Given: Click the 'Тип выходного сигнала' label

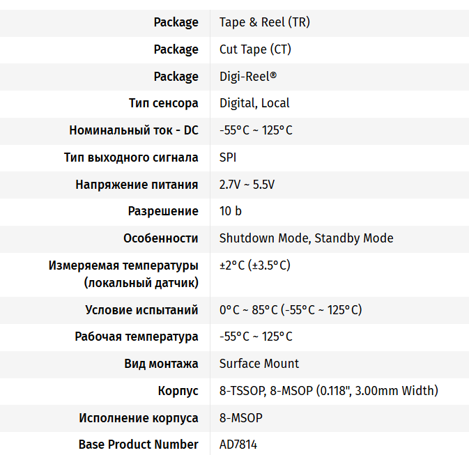Looking at the screenshot, I should tap(131, 157).
